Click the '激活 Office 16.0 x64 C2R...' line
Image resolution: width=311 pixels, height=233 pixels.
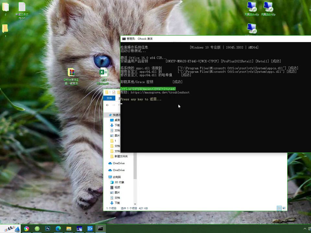point(144,58)
